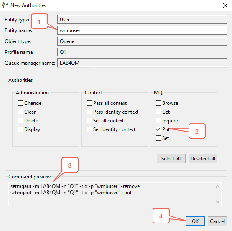Enable the Browse MQI checkbox
The height and width of the screenshot is (231, 232).
coord(158,103)
